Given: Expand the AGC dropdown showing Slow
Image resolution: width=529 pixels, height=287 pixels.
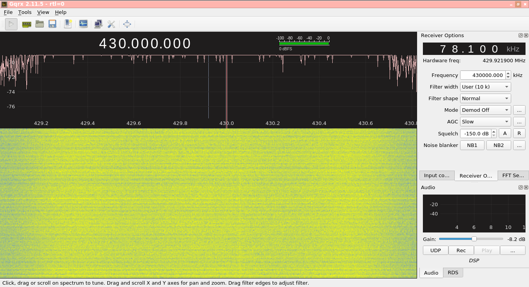Looking at the screenshot, I should tap(486, 121).
